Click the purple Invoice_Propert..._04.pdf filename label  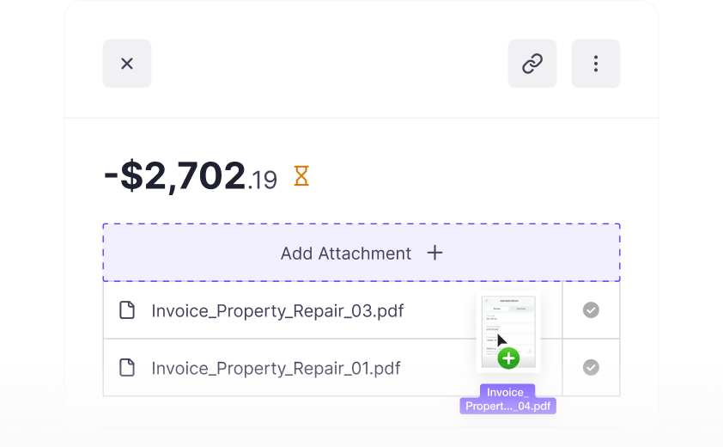coord(507,399)
